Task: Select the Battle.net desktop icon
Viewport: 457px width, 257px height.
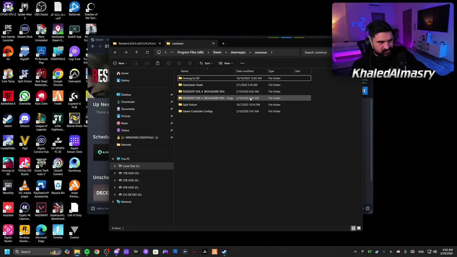Action: (74, 9)
